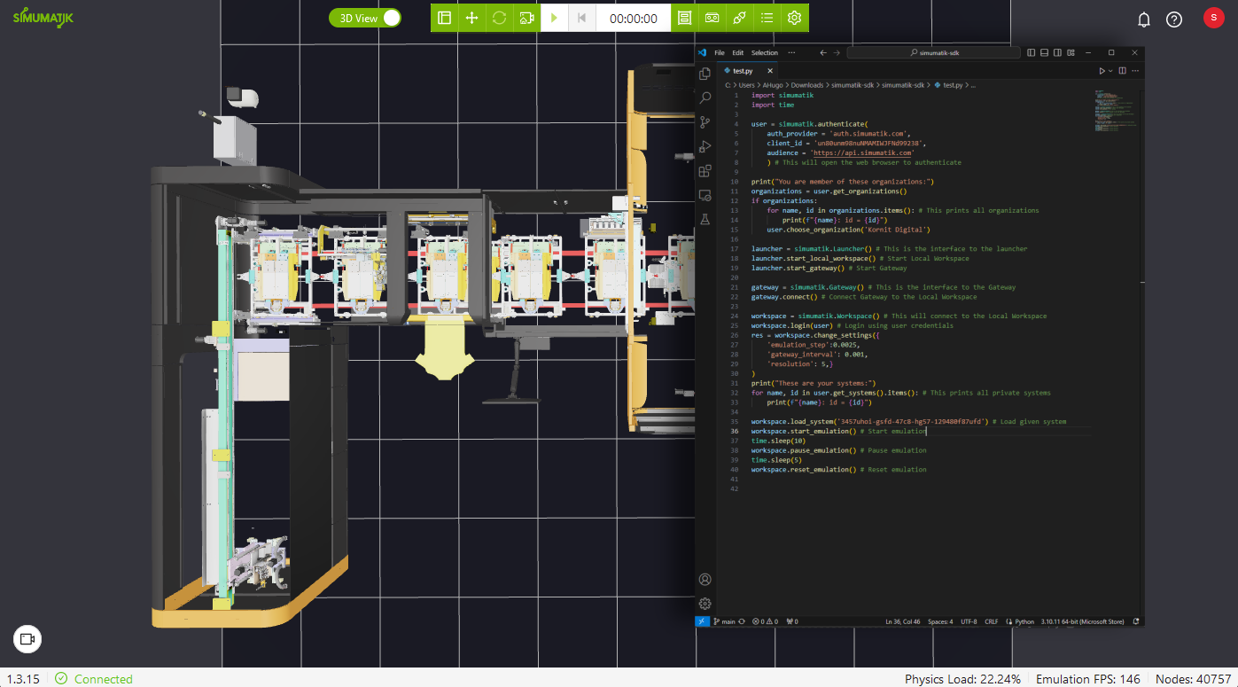Image resolution: width=1238 pixels, height=687 pixels.
Task: Toggle VS Code primary side bar layout
Action: tap(1032, 53)
